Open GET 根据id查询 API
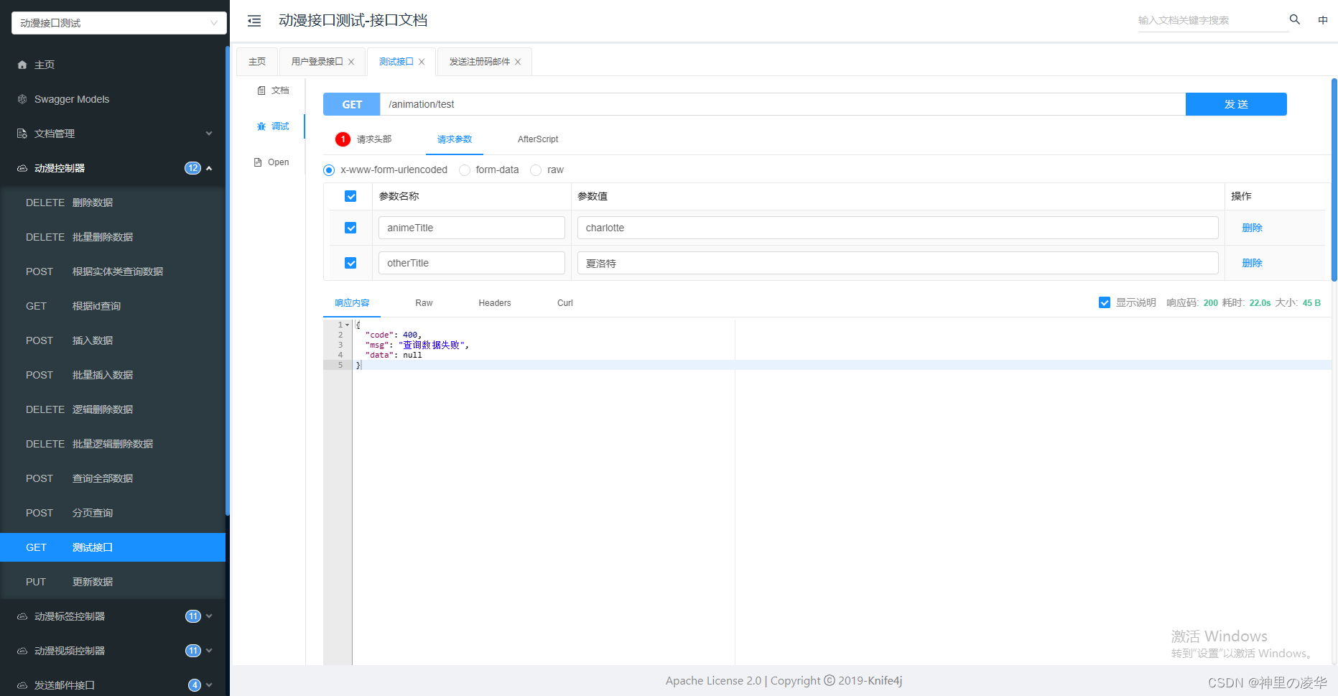 coord(113,306)
